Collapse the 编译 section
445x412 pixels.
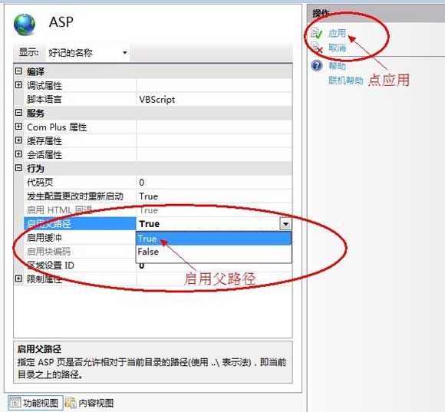tap(18, 71)
